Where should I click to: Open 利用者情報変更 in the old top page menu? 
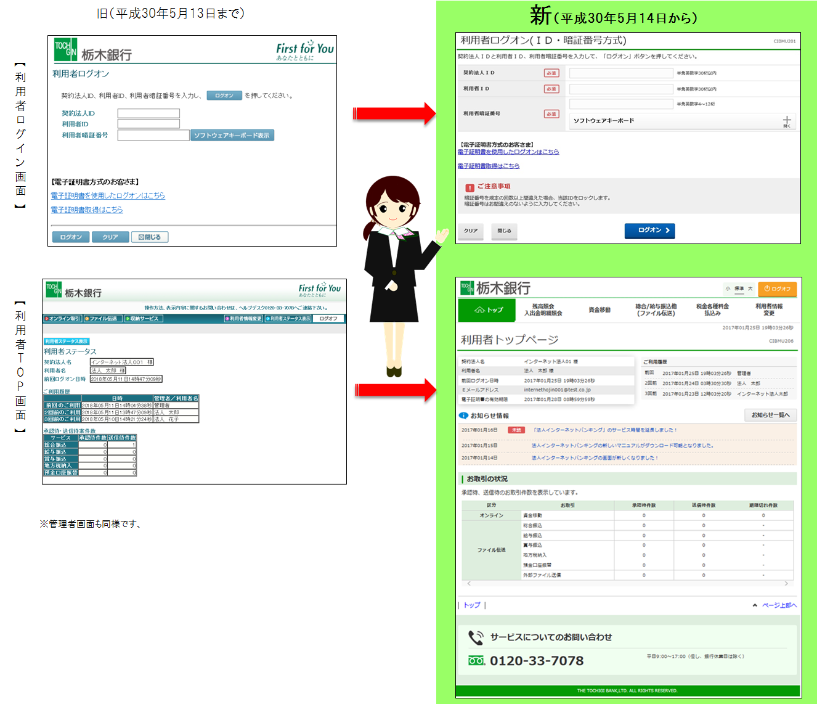[243, 319]
